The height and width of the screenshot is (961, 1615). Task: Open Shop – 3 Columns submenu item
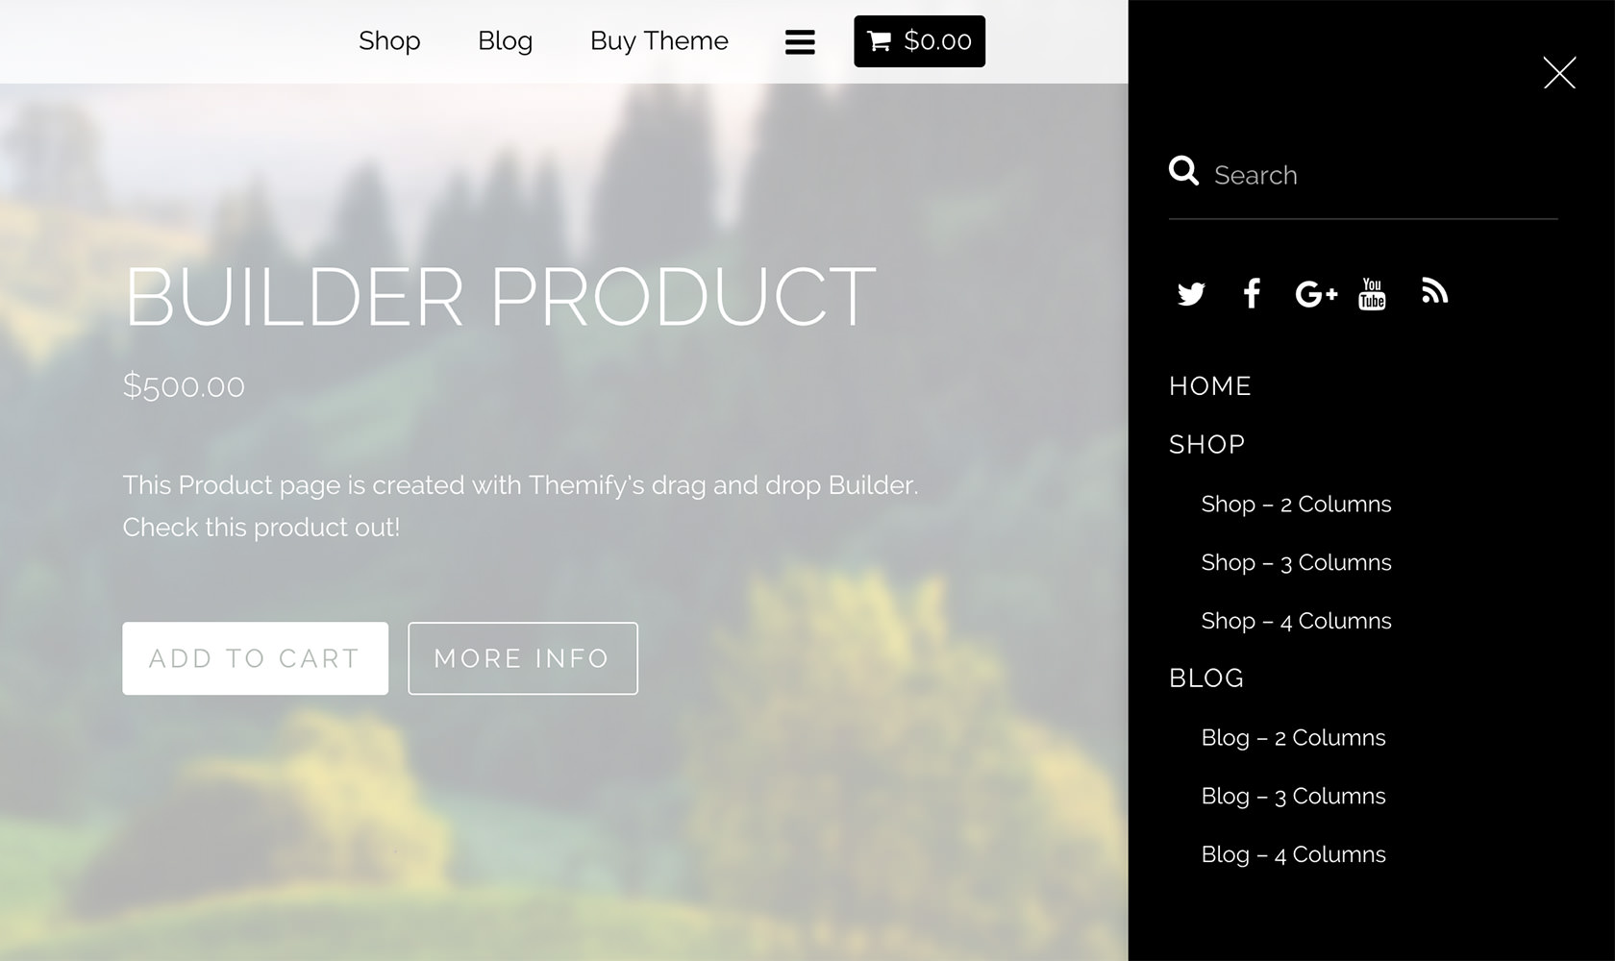[1296, 562]
